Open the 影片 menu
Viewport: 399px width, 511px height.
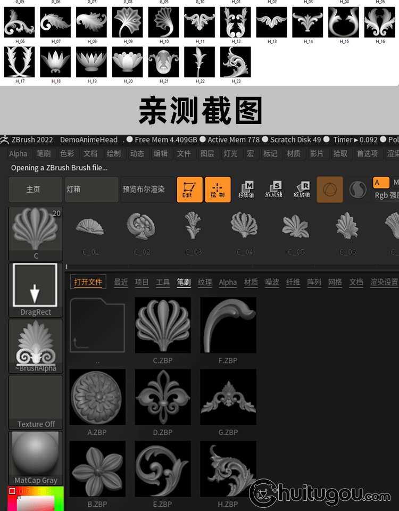317,153
